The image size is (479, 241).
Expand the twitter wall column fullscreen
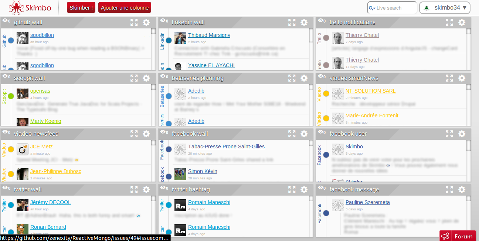[134, 190]
